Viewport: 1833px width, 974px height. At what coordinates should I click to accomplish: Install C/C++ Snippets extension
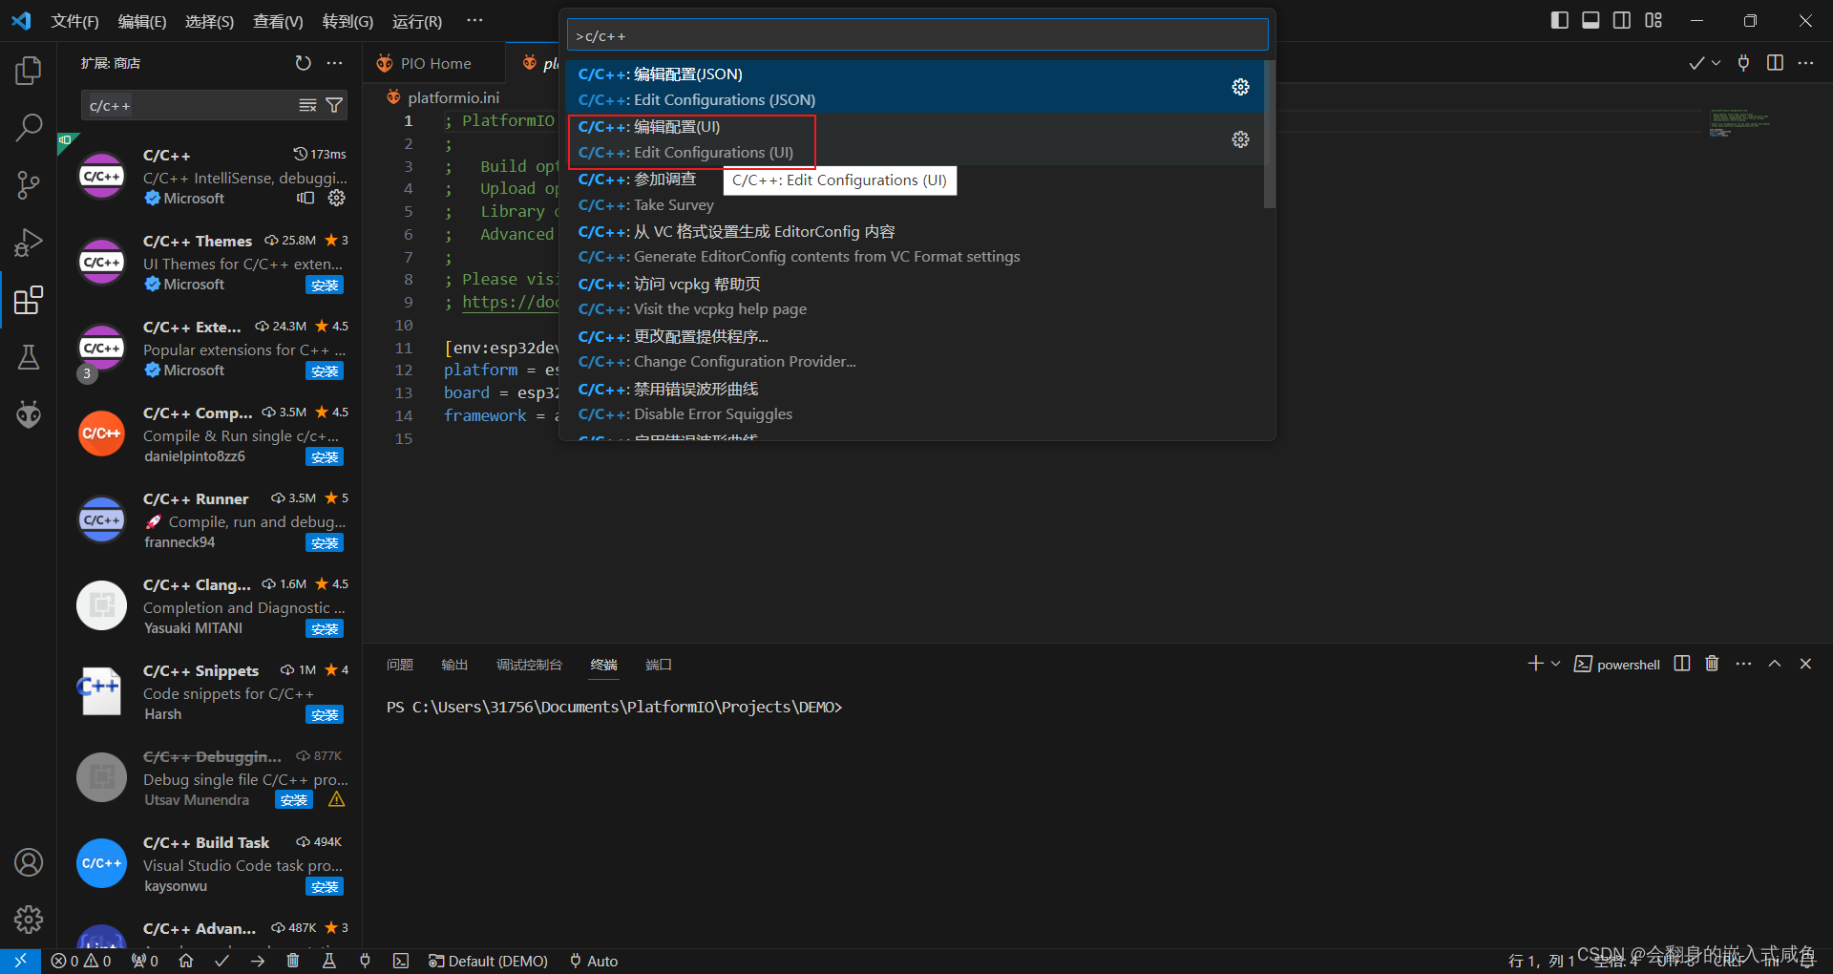(x=325, y=715)
